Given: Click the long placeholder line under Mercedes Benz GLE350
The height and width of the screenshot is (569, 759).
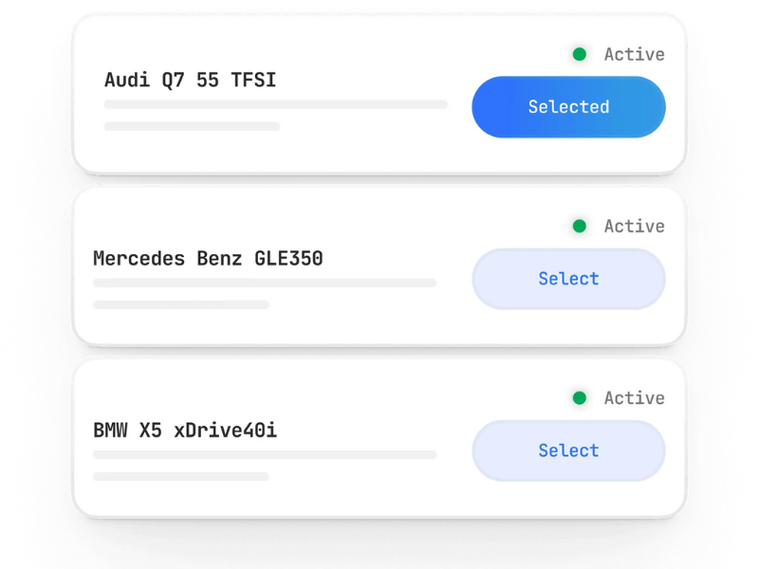Looking at the screenshot, I should tap(265, 283).
